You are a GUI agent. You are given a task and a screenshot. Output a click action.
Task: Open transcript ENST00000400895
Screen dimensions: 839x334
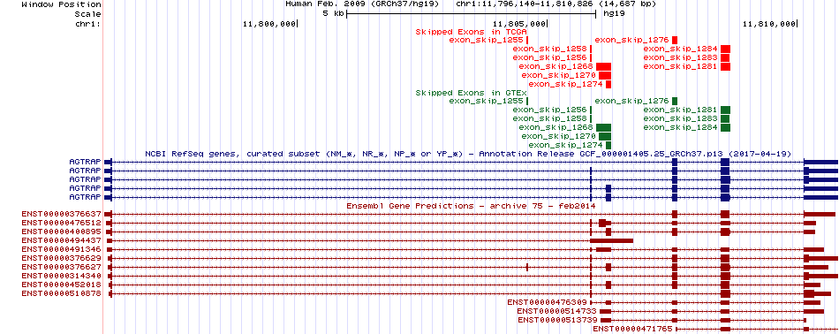[62, 232]
